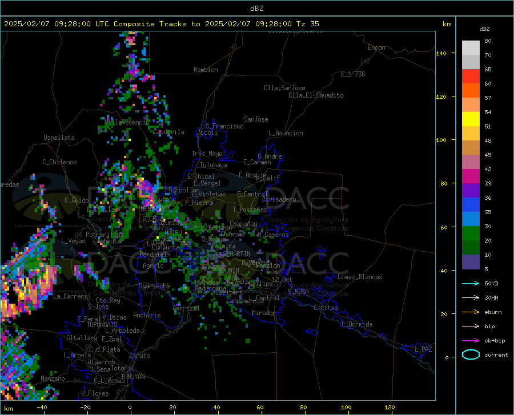Click the SanJose map label
Viewport: 514px width, 415px height.
click(x=256, y=119)
